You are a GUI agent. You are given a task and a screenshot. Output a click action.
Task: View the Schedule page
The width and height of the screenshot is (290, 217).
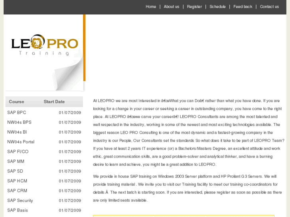click(x=217, y=7)
